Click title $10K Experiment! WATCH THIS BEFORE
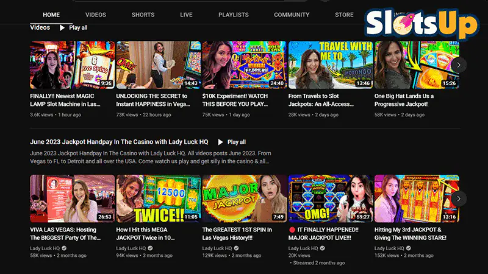 coord(235,100)
